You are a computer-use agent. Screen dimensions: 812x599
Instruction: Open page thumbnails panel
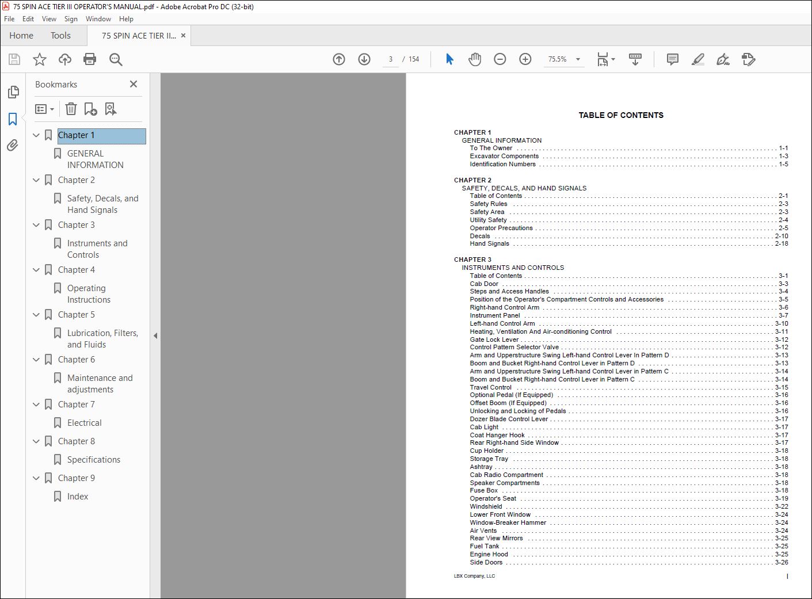coord(13,92)
